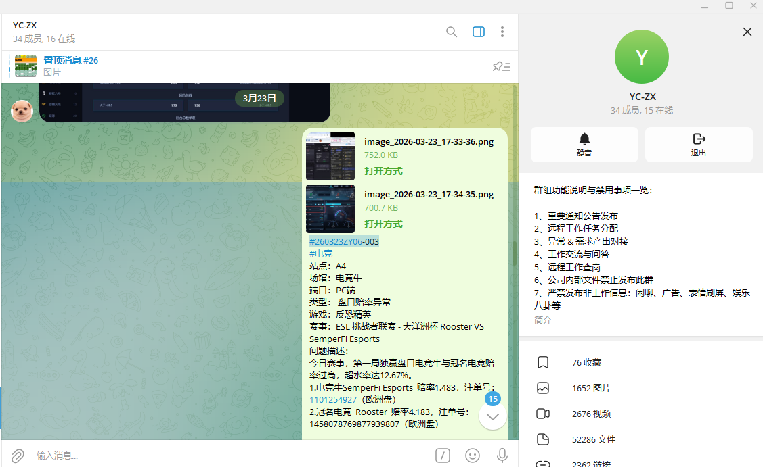Image resolution: width=763 pixels, height=467 pixels.
Task: Click the unread count badge 15
Action: 493,399
